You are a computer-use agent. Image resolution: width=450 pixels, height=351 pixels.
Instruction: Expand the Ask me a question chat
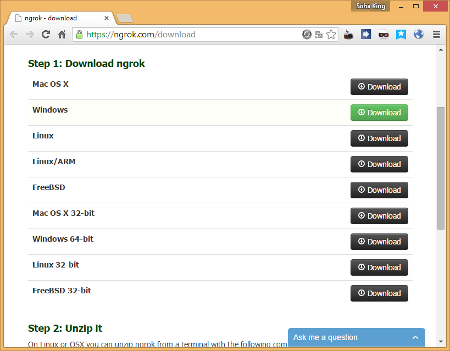(x=415, y=337)
